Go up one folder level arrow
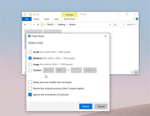The image size is (150, 116). point(38,25)
